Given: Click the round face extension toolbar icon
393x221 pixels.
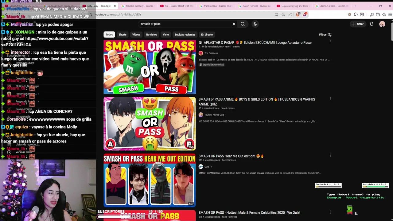Looking at the screenshot, I should [349, 14].
